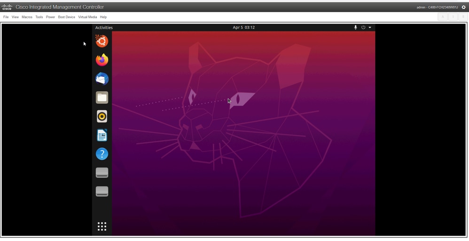Open the Apr 5 03:12 clock menu
Image resolution: width=469 pixels, height=241 pixels.
pyautogui.click(x=244, y=28)
